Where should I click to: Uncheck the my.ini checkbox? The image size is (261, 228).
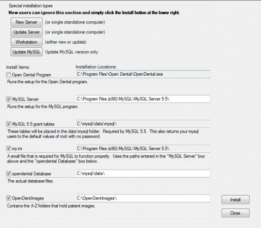pos(9,148)
